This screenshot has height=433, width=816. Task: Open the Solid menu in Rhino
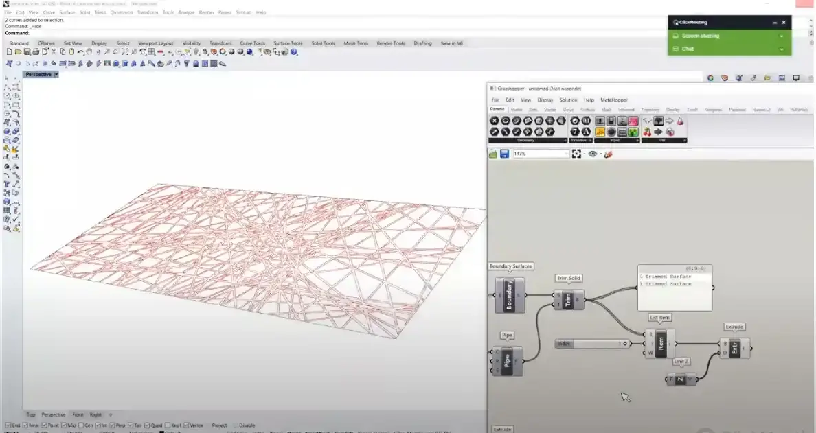84,12
